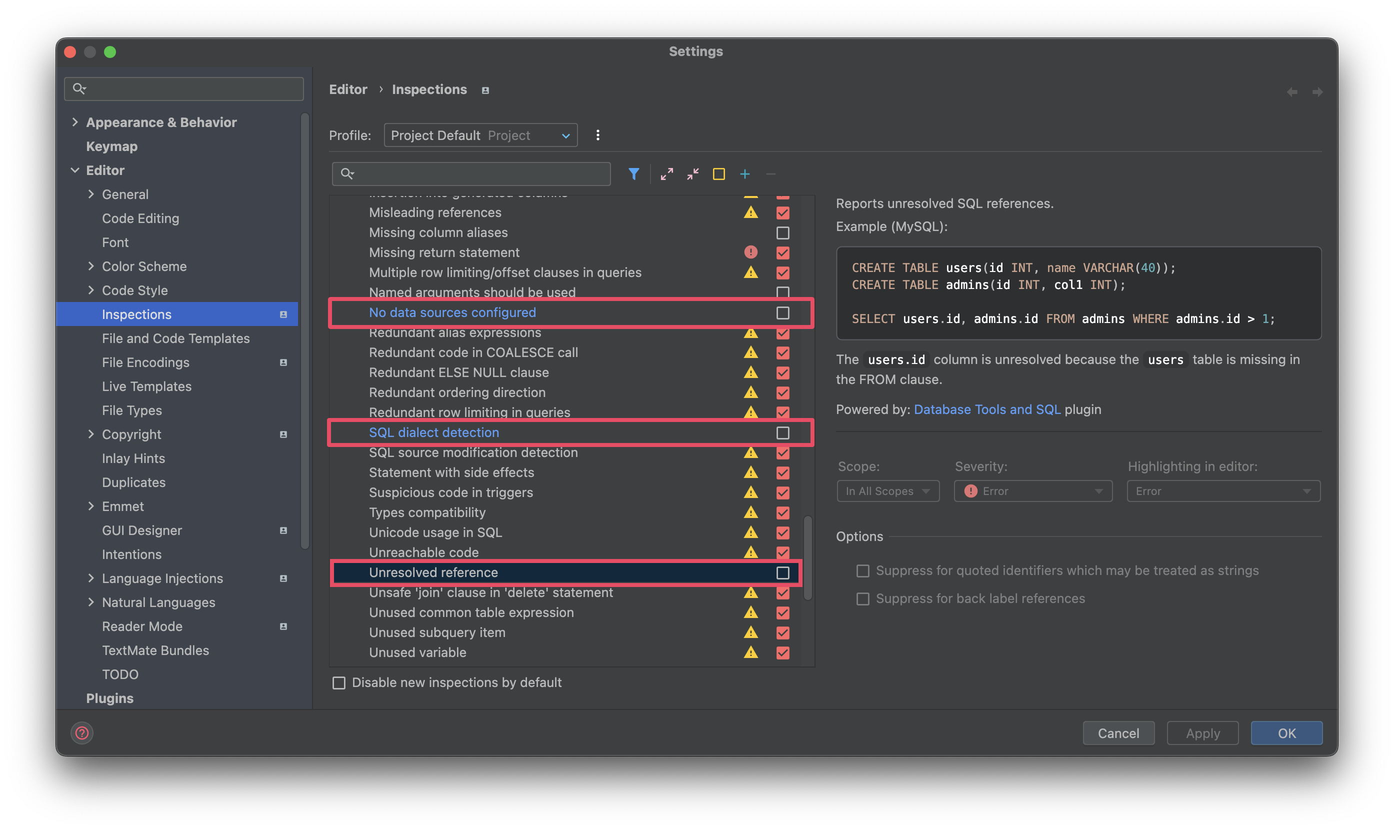This screenshot has height=830, width=1394.
Task: Open the Project Default profile dropdown
Action: 480,135
